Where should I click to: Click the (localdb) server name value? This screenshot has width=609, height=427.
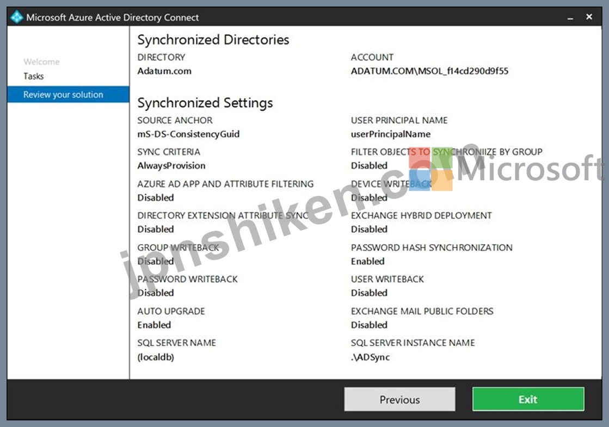click(156, 357)
